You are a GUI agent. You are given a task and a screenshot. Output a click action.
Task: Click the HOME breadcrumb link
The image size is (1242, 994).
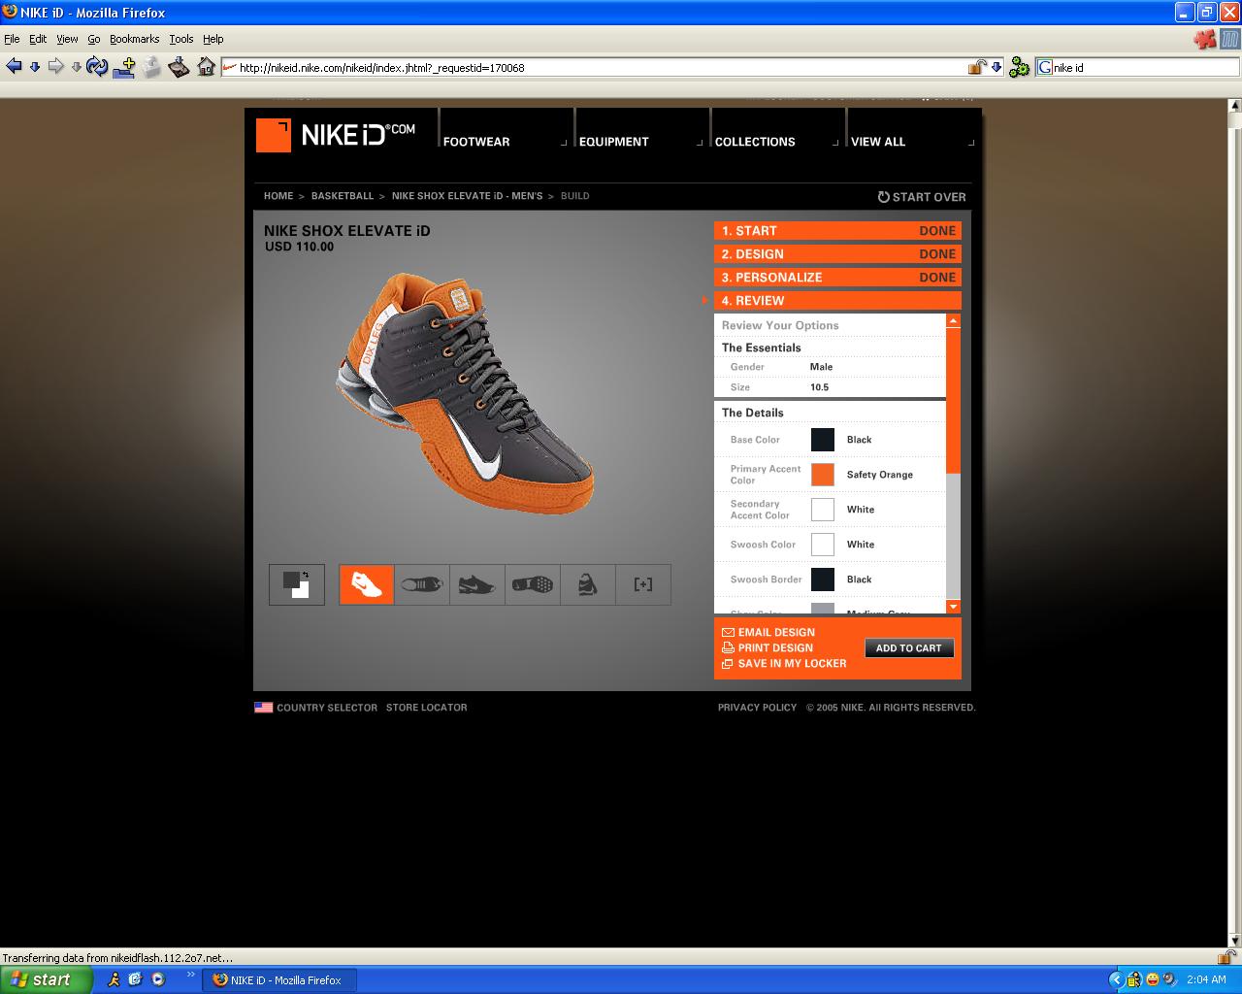(278, 196)
